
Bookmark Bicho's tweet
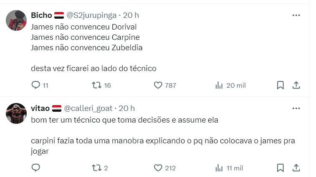point(281,85)
